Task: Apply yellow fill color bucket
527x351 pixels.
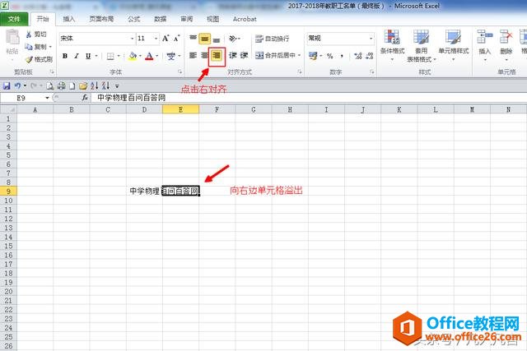Action: 133,56
